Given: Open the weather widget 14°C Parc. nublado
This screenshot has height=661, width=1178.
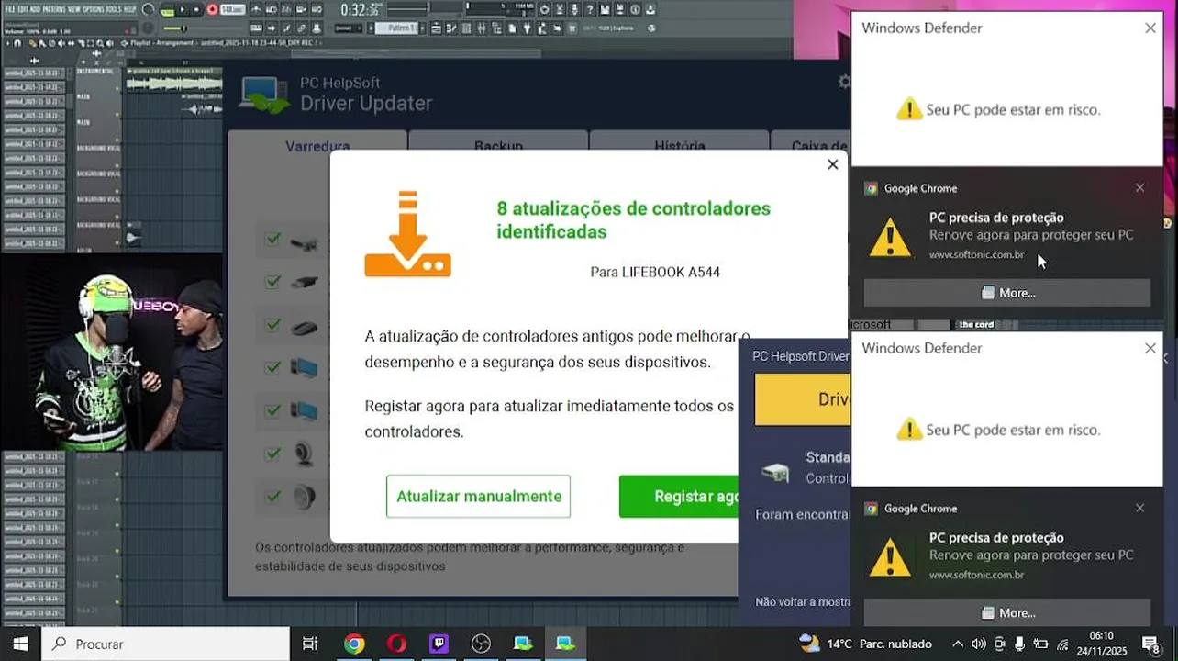Looking at the screenshot, I should coord(865,644).
